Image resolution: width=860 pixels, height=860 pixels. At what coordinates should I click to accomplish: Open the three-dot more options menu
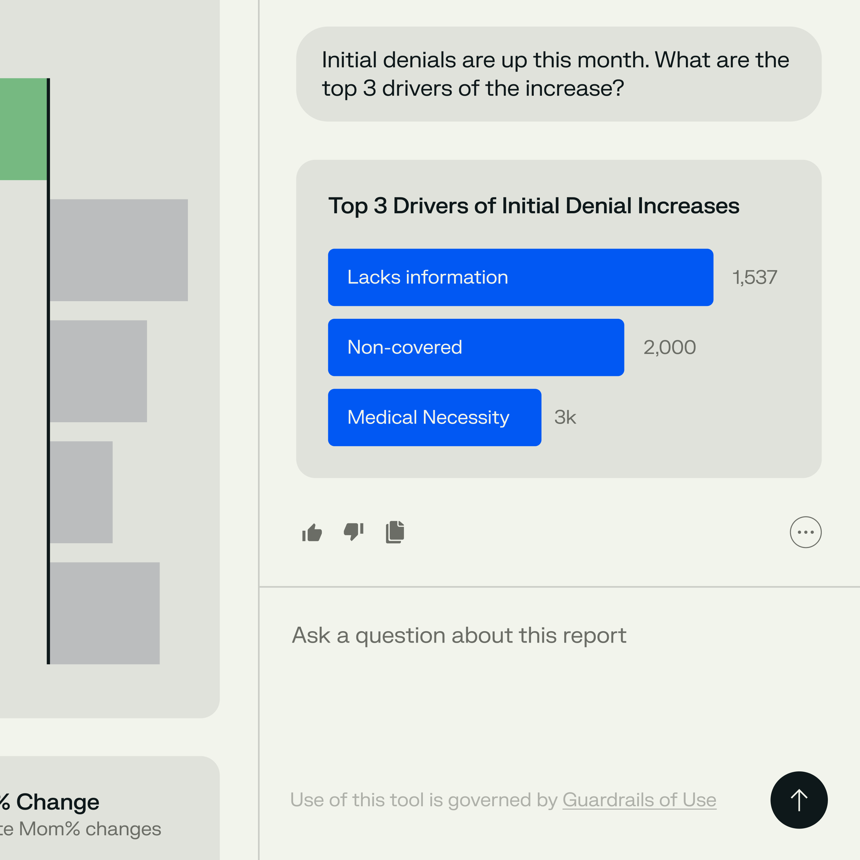(x=805, y=532)
